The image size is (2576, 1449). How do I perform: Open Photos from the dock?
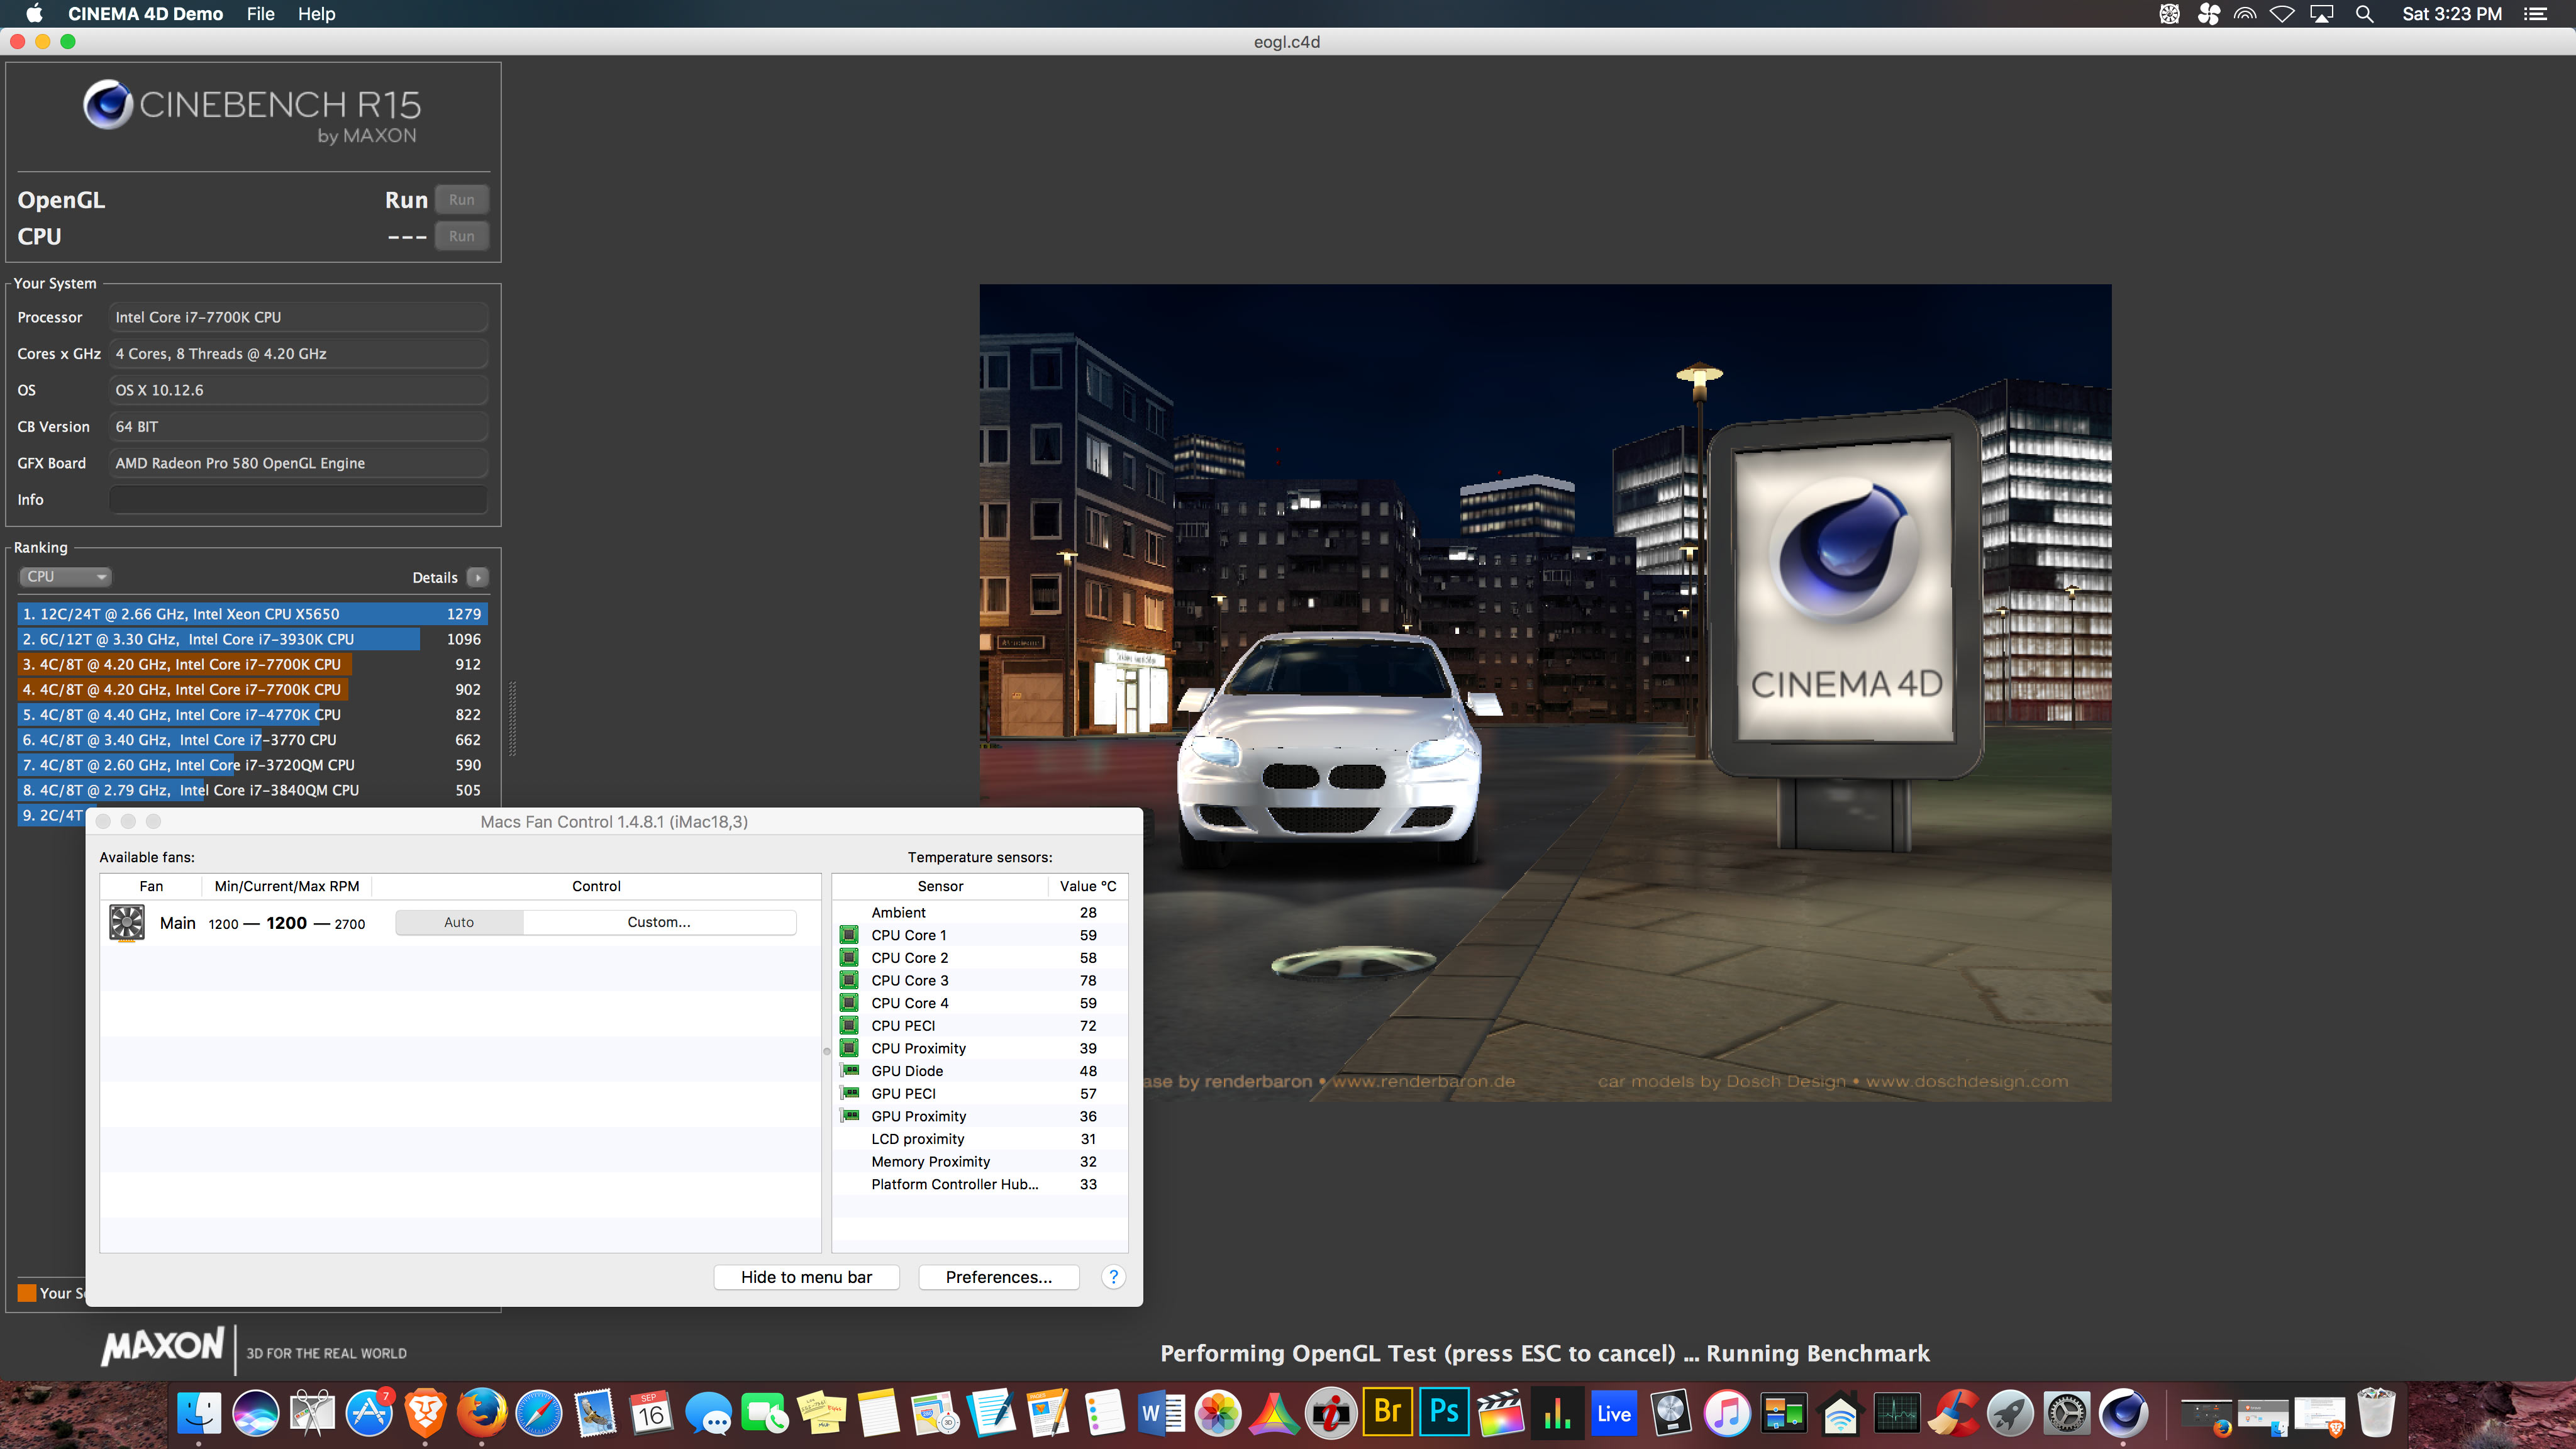(x=1218, y=1414)
